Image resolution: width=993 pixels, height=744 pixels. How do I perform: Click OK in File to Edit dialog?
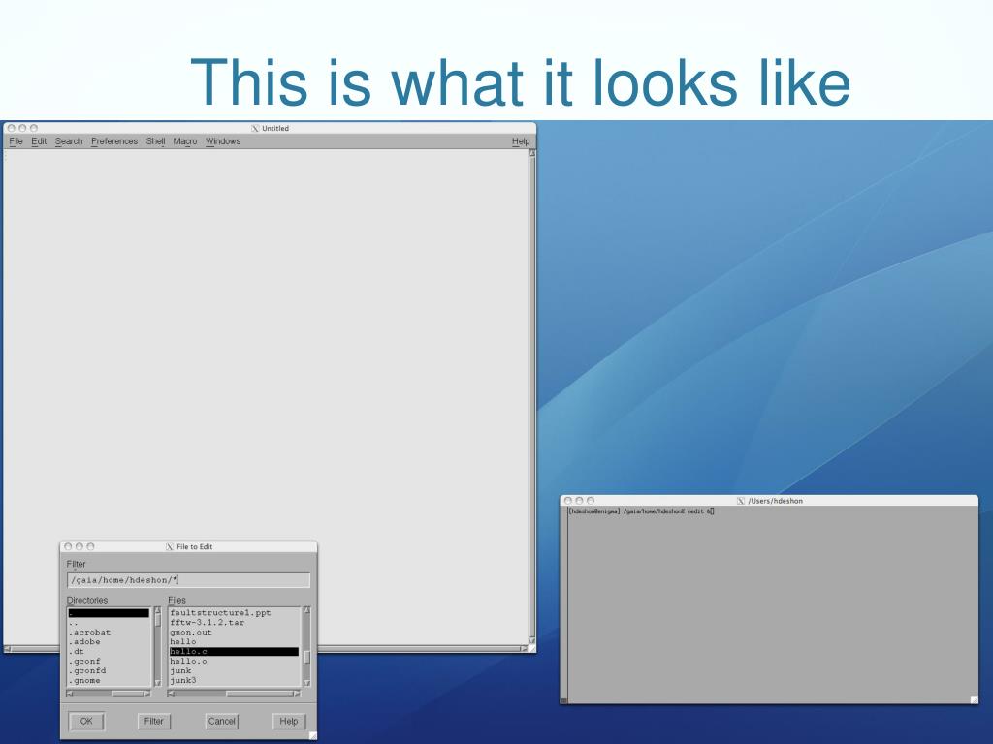coord(86,721)
